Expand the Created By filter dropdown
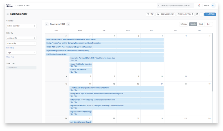The height and width of the screenshot is (131, 223). pyautogui.click(x=21, y=43)
